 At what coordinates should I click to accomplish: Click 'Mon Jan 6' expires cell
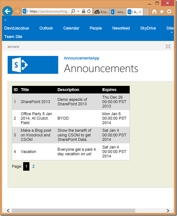114,118
